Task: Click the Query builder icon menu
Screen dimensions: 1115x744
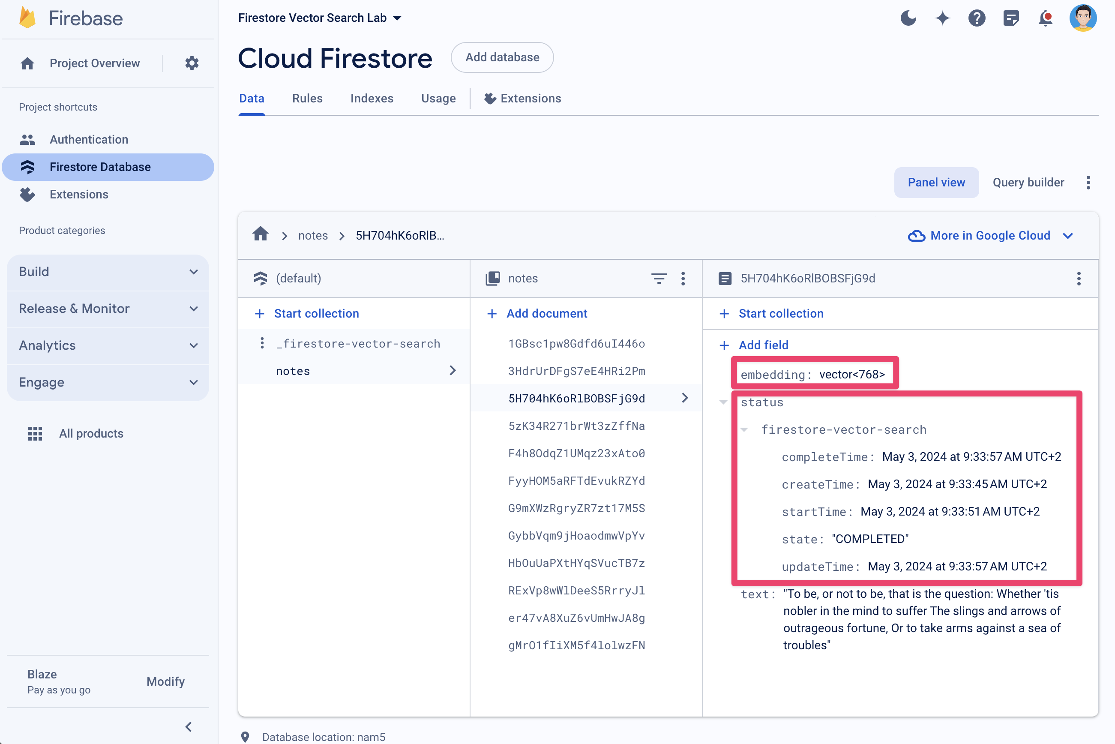Action: click(1089, 183)
